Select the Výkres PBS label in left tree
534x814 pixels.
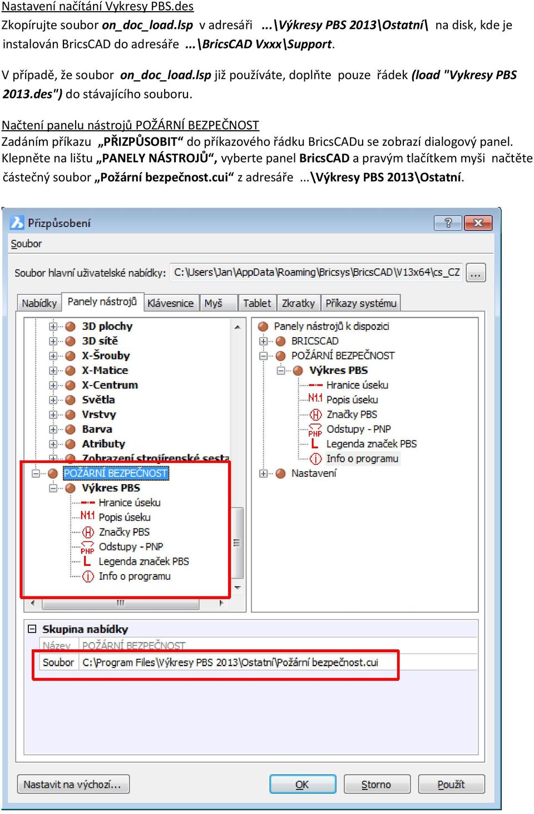coord(111,489)
